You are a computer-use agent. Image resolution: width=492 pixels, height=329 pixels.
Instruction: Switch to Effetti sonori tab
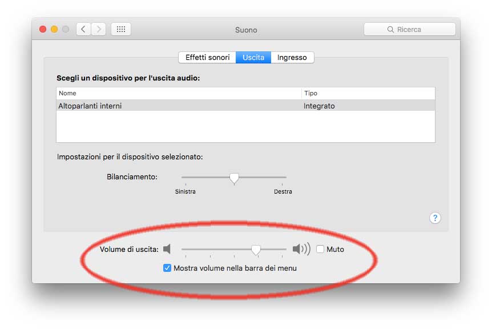(x=207, y=58)
